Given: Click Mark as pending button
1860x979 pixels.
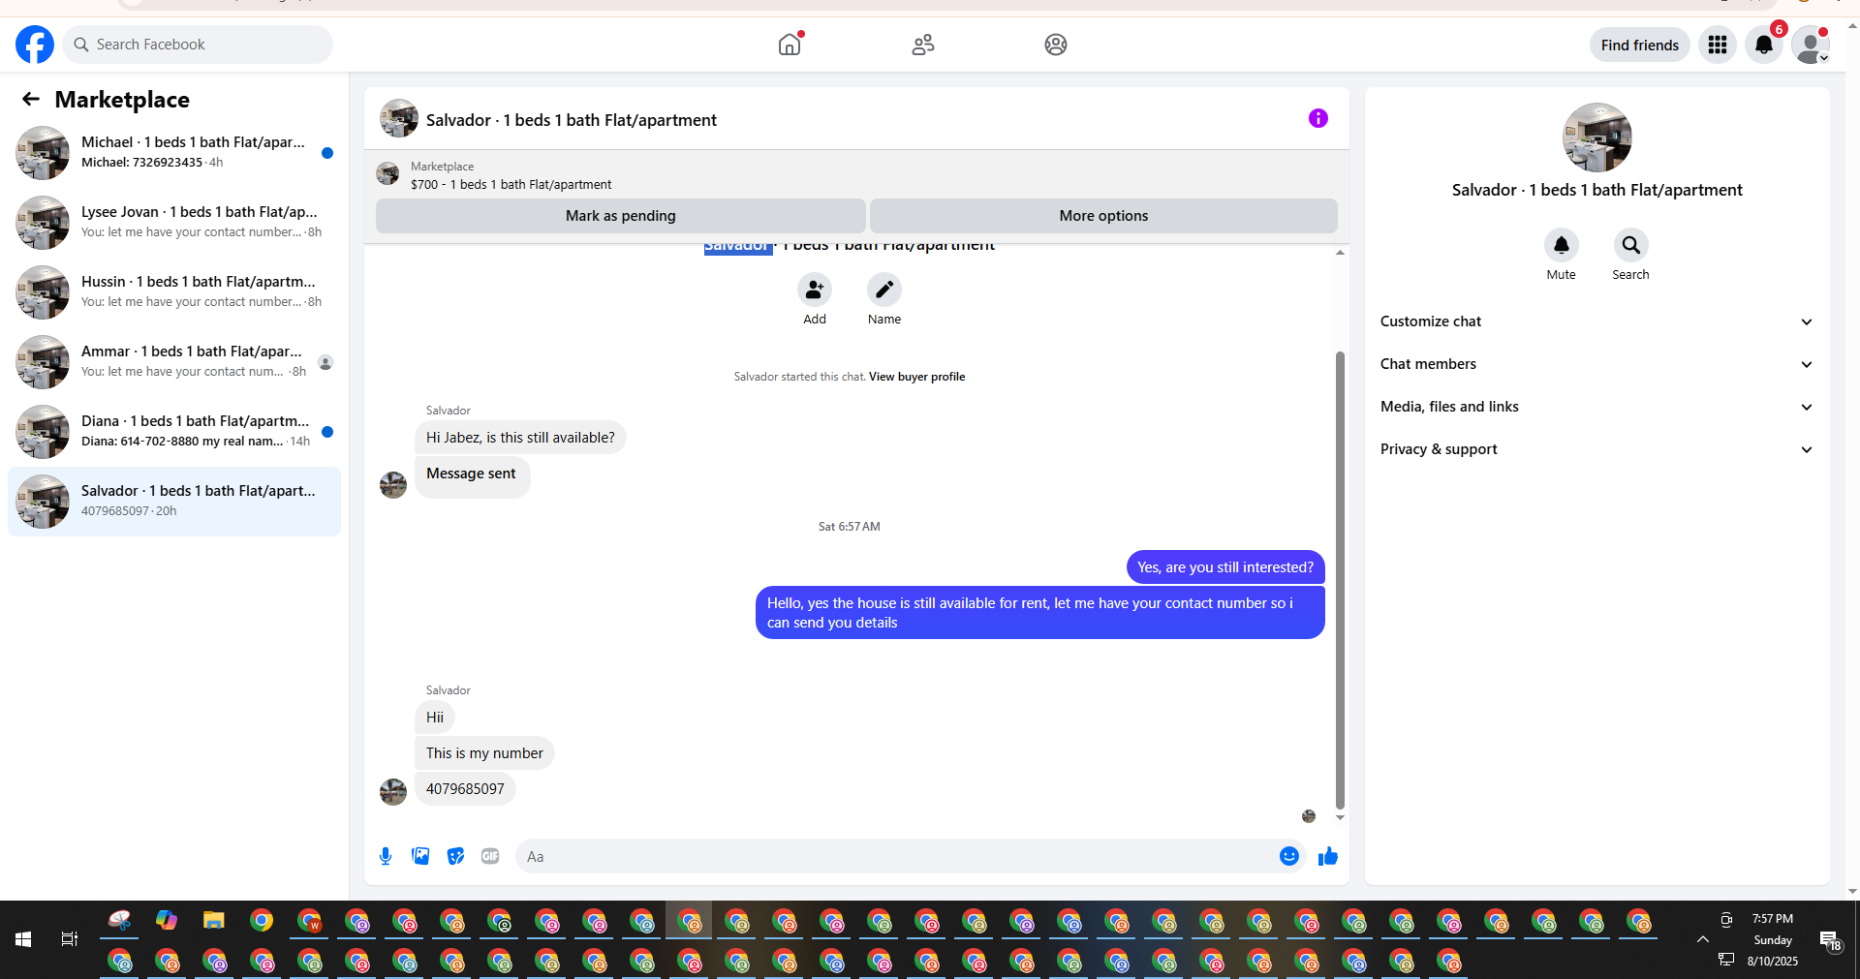Looking at the screenshot, I should [621, 216].
